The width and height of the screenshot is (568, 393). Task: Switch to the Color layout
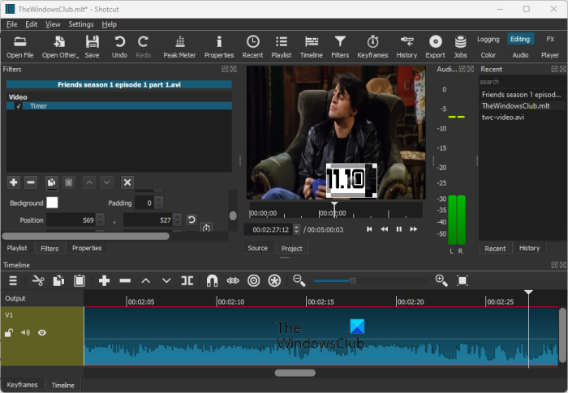point(488,55)
